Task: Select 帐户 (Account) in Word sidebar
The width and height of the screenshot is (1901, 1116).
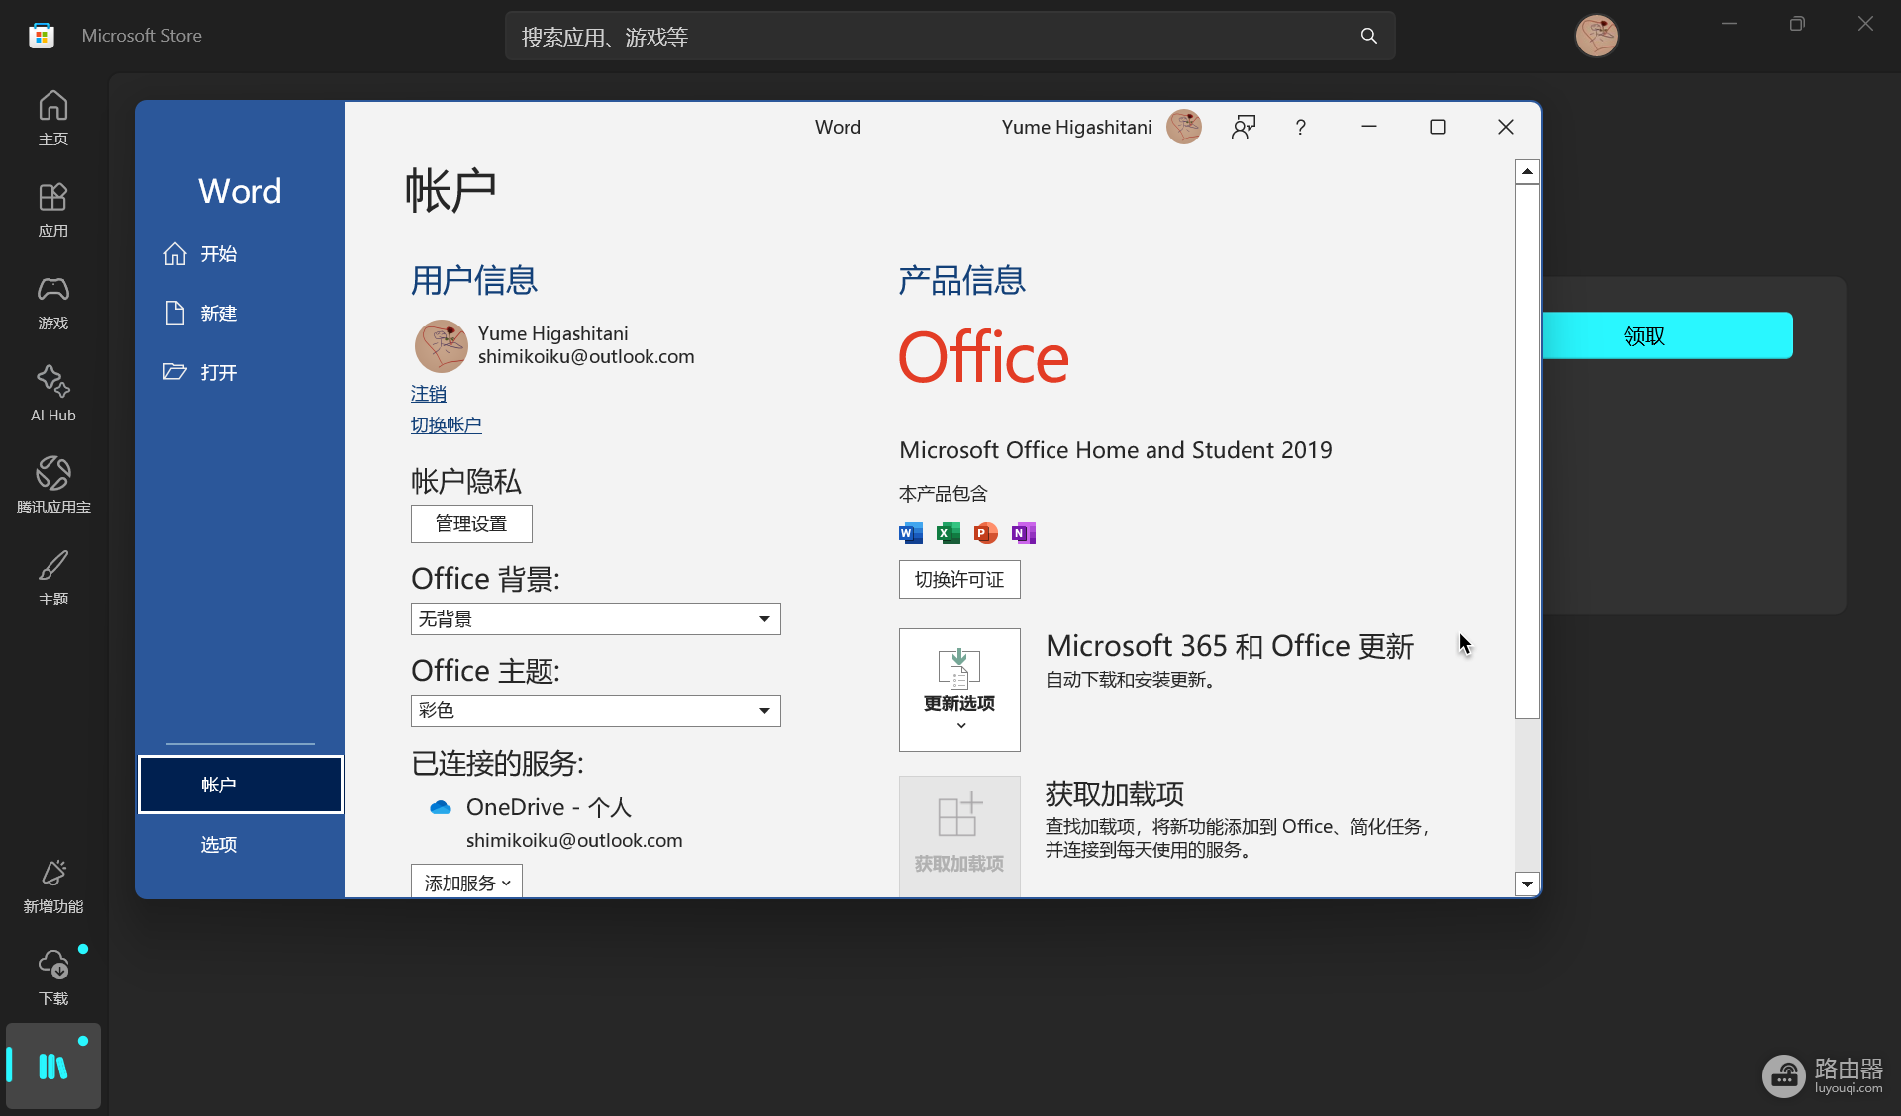Action: click(x=241, y=785)
